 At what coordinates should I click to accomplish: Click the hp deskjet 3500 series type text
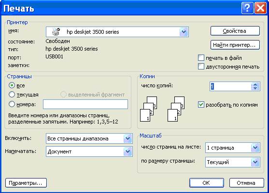71,49
